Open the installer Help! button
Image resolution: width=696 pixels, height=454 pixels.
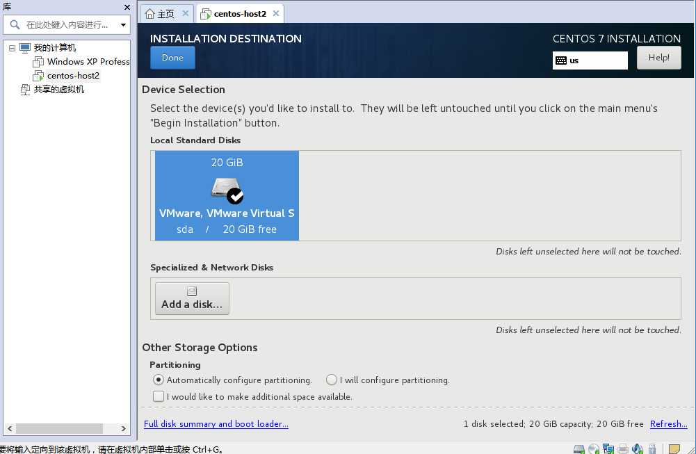tap(658, 58)
